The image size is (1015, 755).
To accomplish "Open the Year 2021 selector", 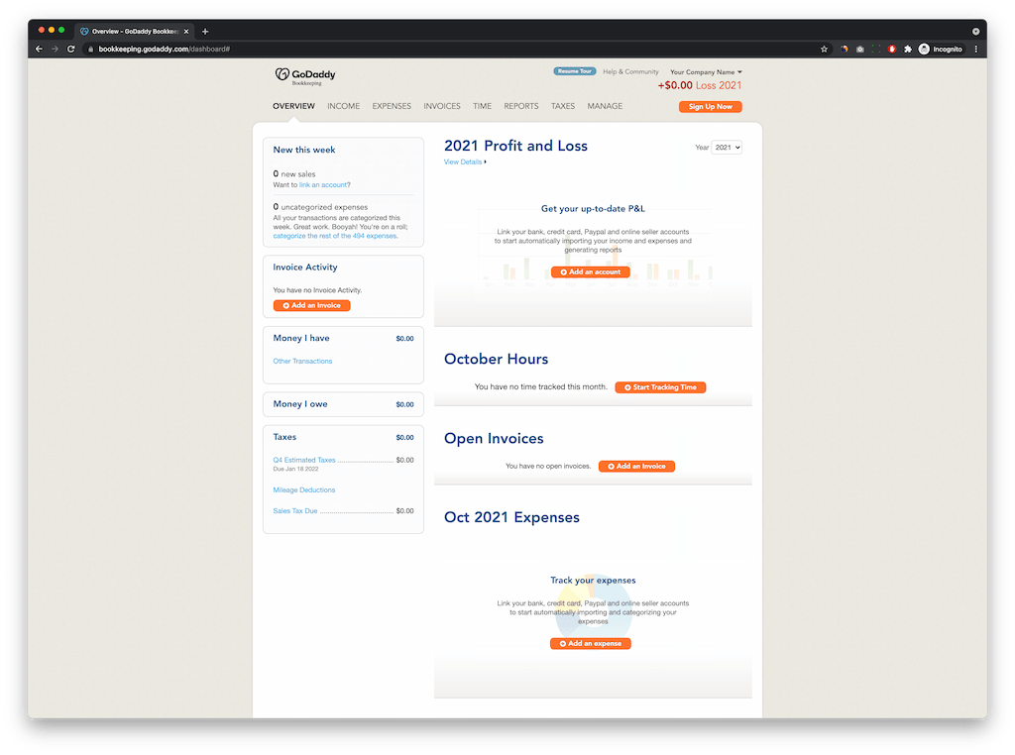I will coord(727,148).
